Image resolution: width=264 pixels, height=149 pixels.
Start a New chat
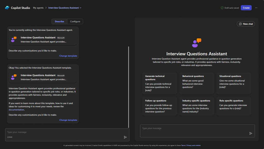246,24
